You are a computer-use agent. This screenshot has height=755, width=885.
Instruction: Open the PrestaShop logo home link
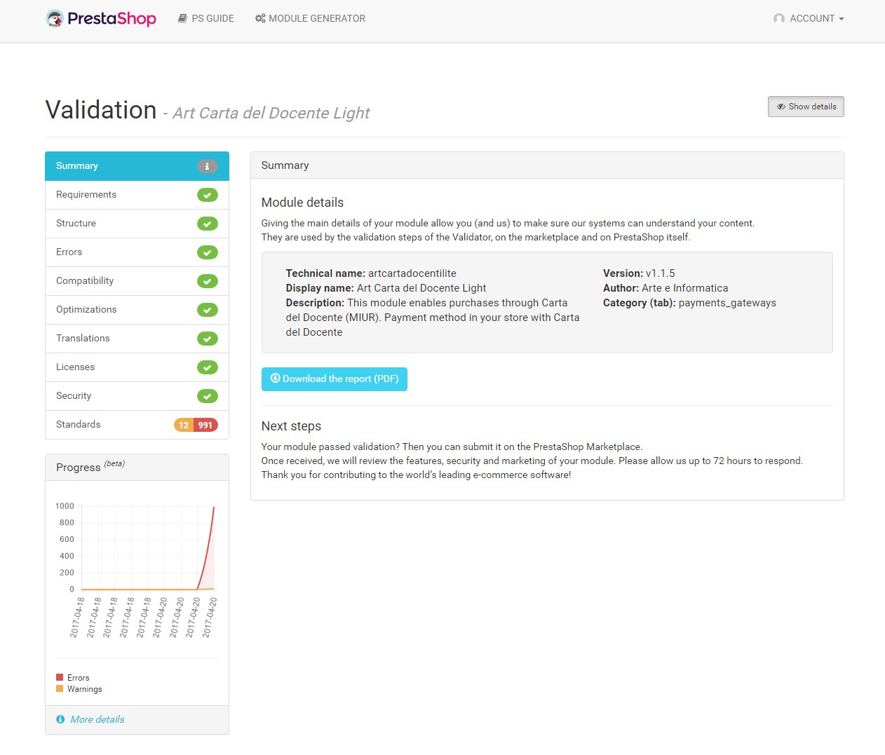coord(101,18)
